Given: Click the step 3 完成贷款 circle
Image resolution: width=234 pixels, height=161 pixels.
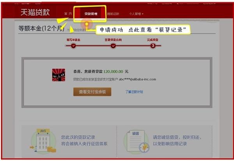Looking at the screenshot, I should point(153,46).
